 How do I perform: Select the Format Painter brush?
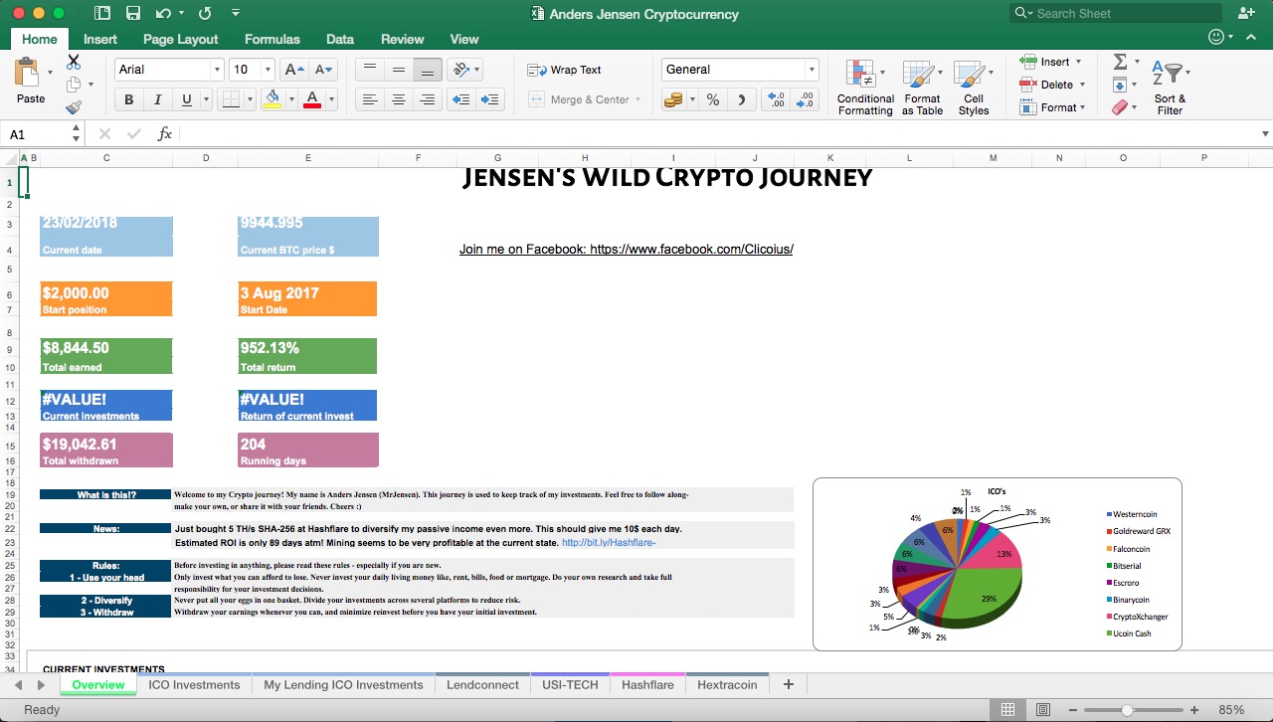click(74, 107)
